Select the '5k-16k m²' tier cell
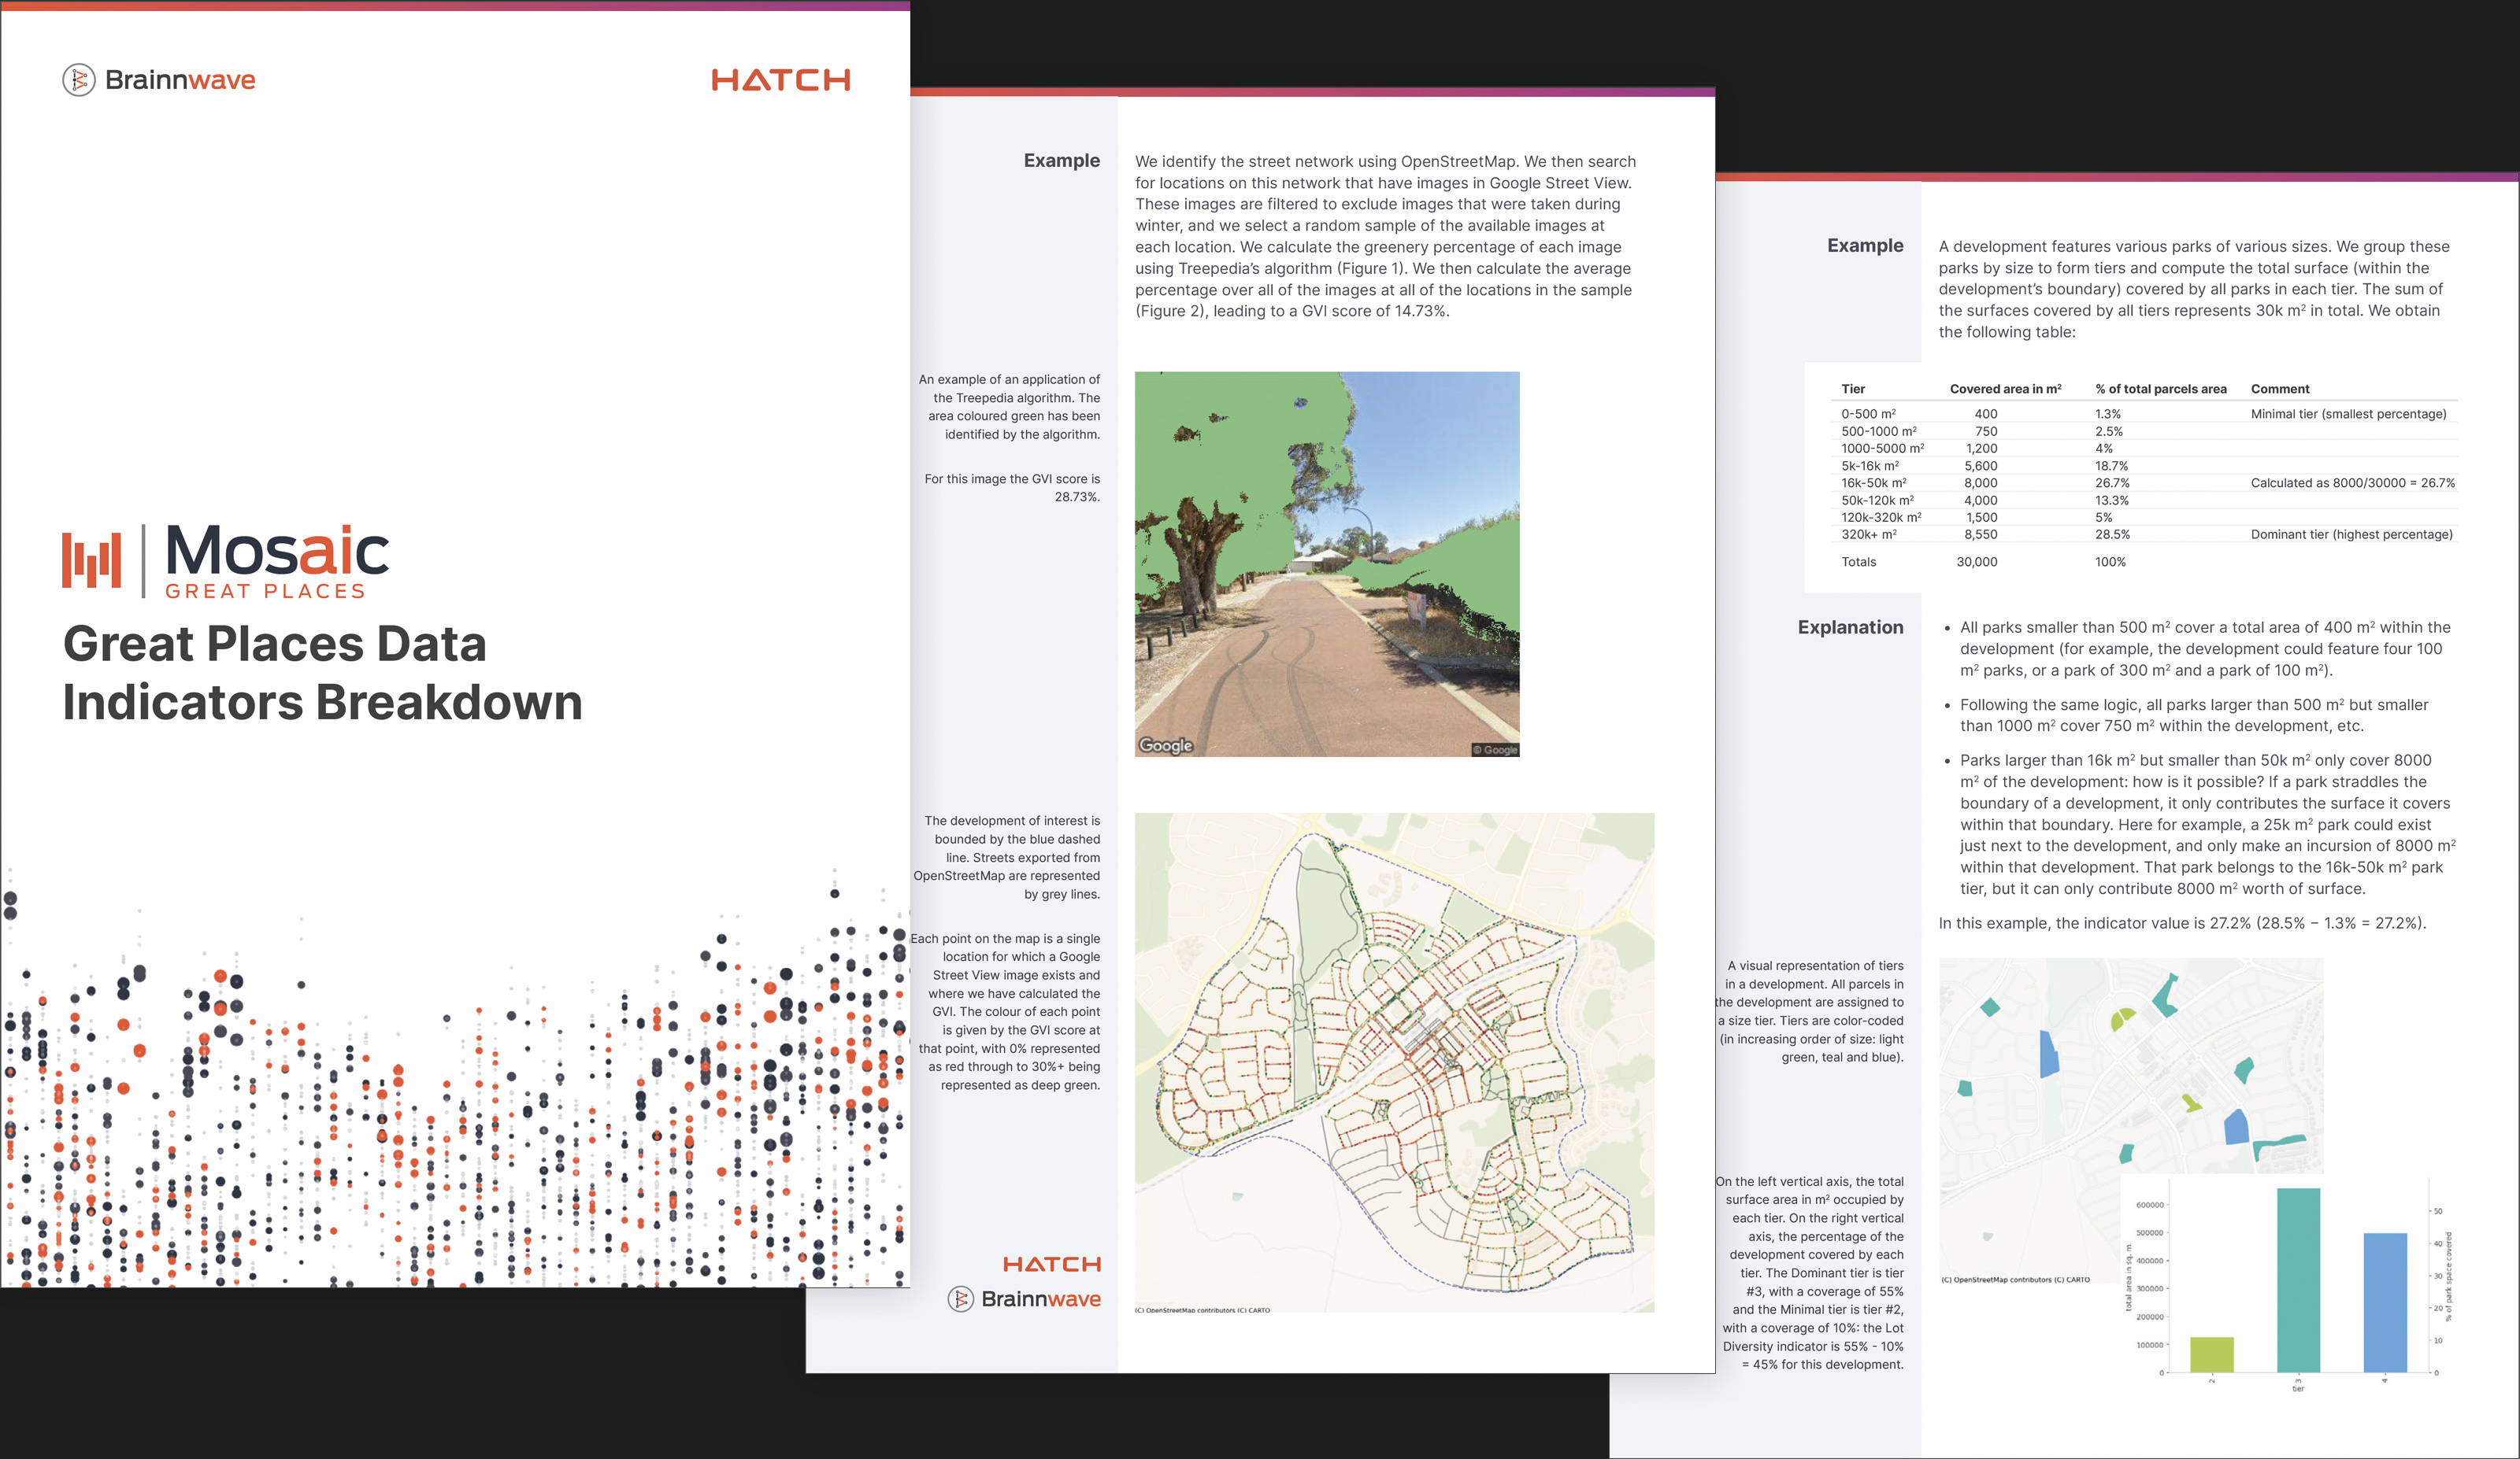Viewport: 2520px width, 1459px height. pos(1870,466)
